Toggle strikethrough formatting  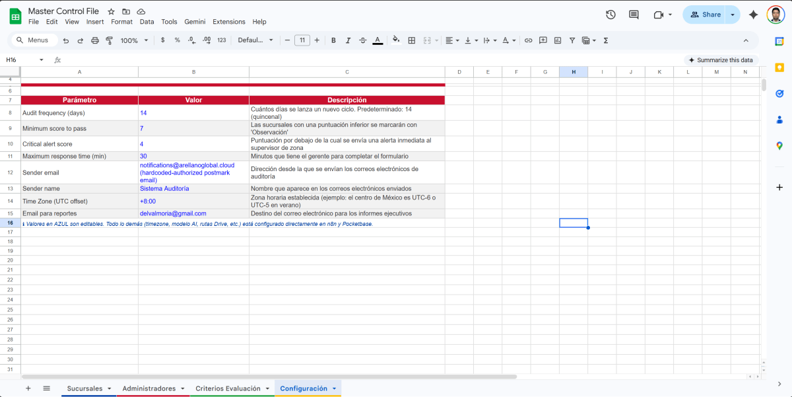(x=362, y=40)
